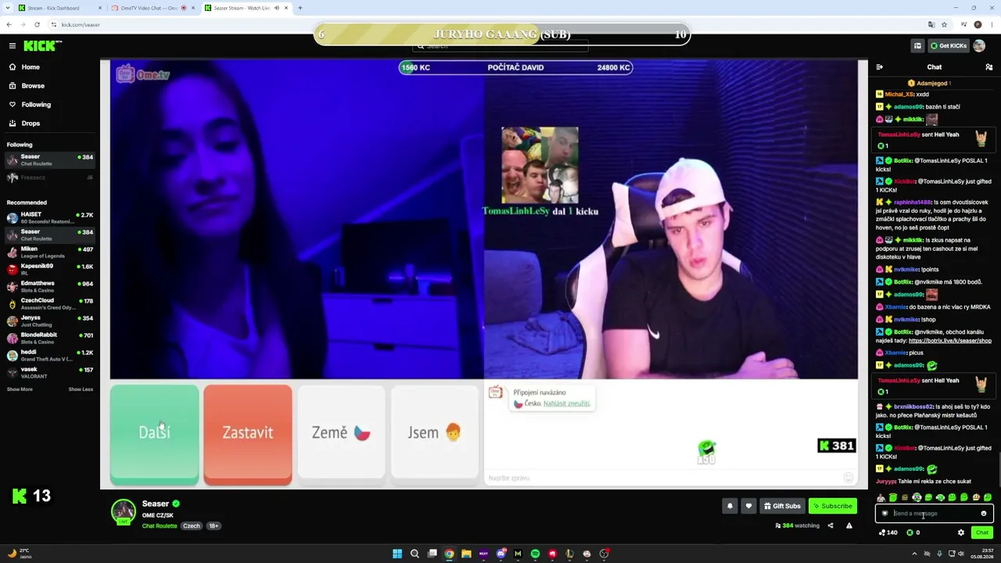Open the Kick hamburger sidebar menu
1001x563 pixels.
(x=13, y=46)
